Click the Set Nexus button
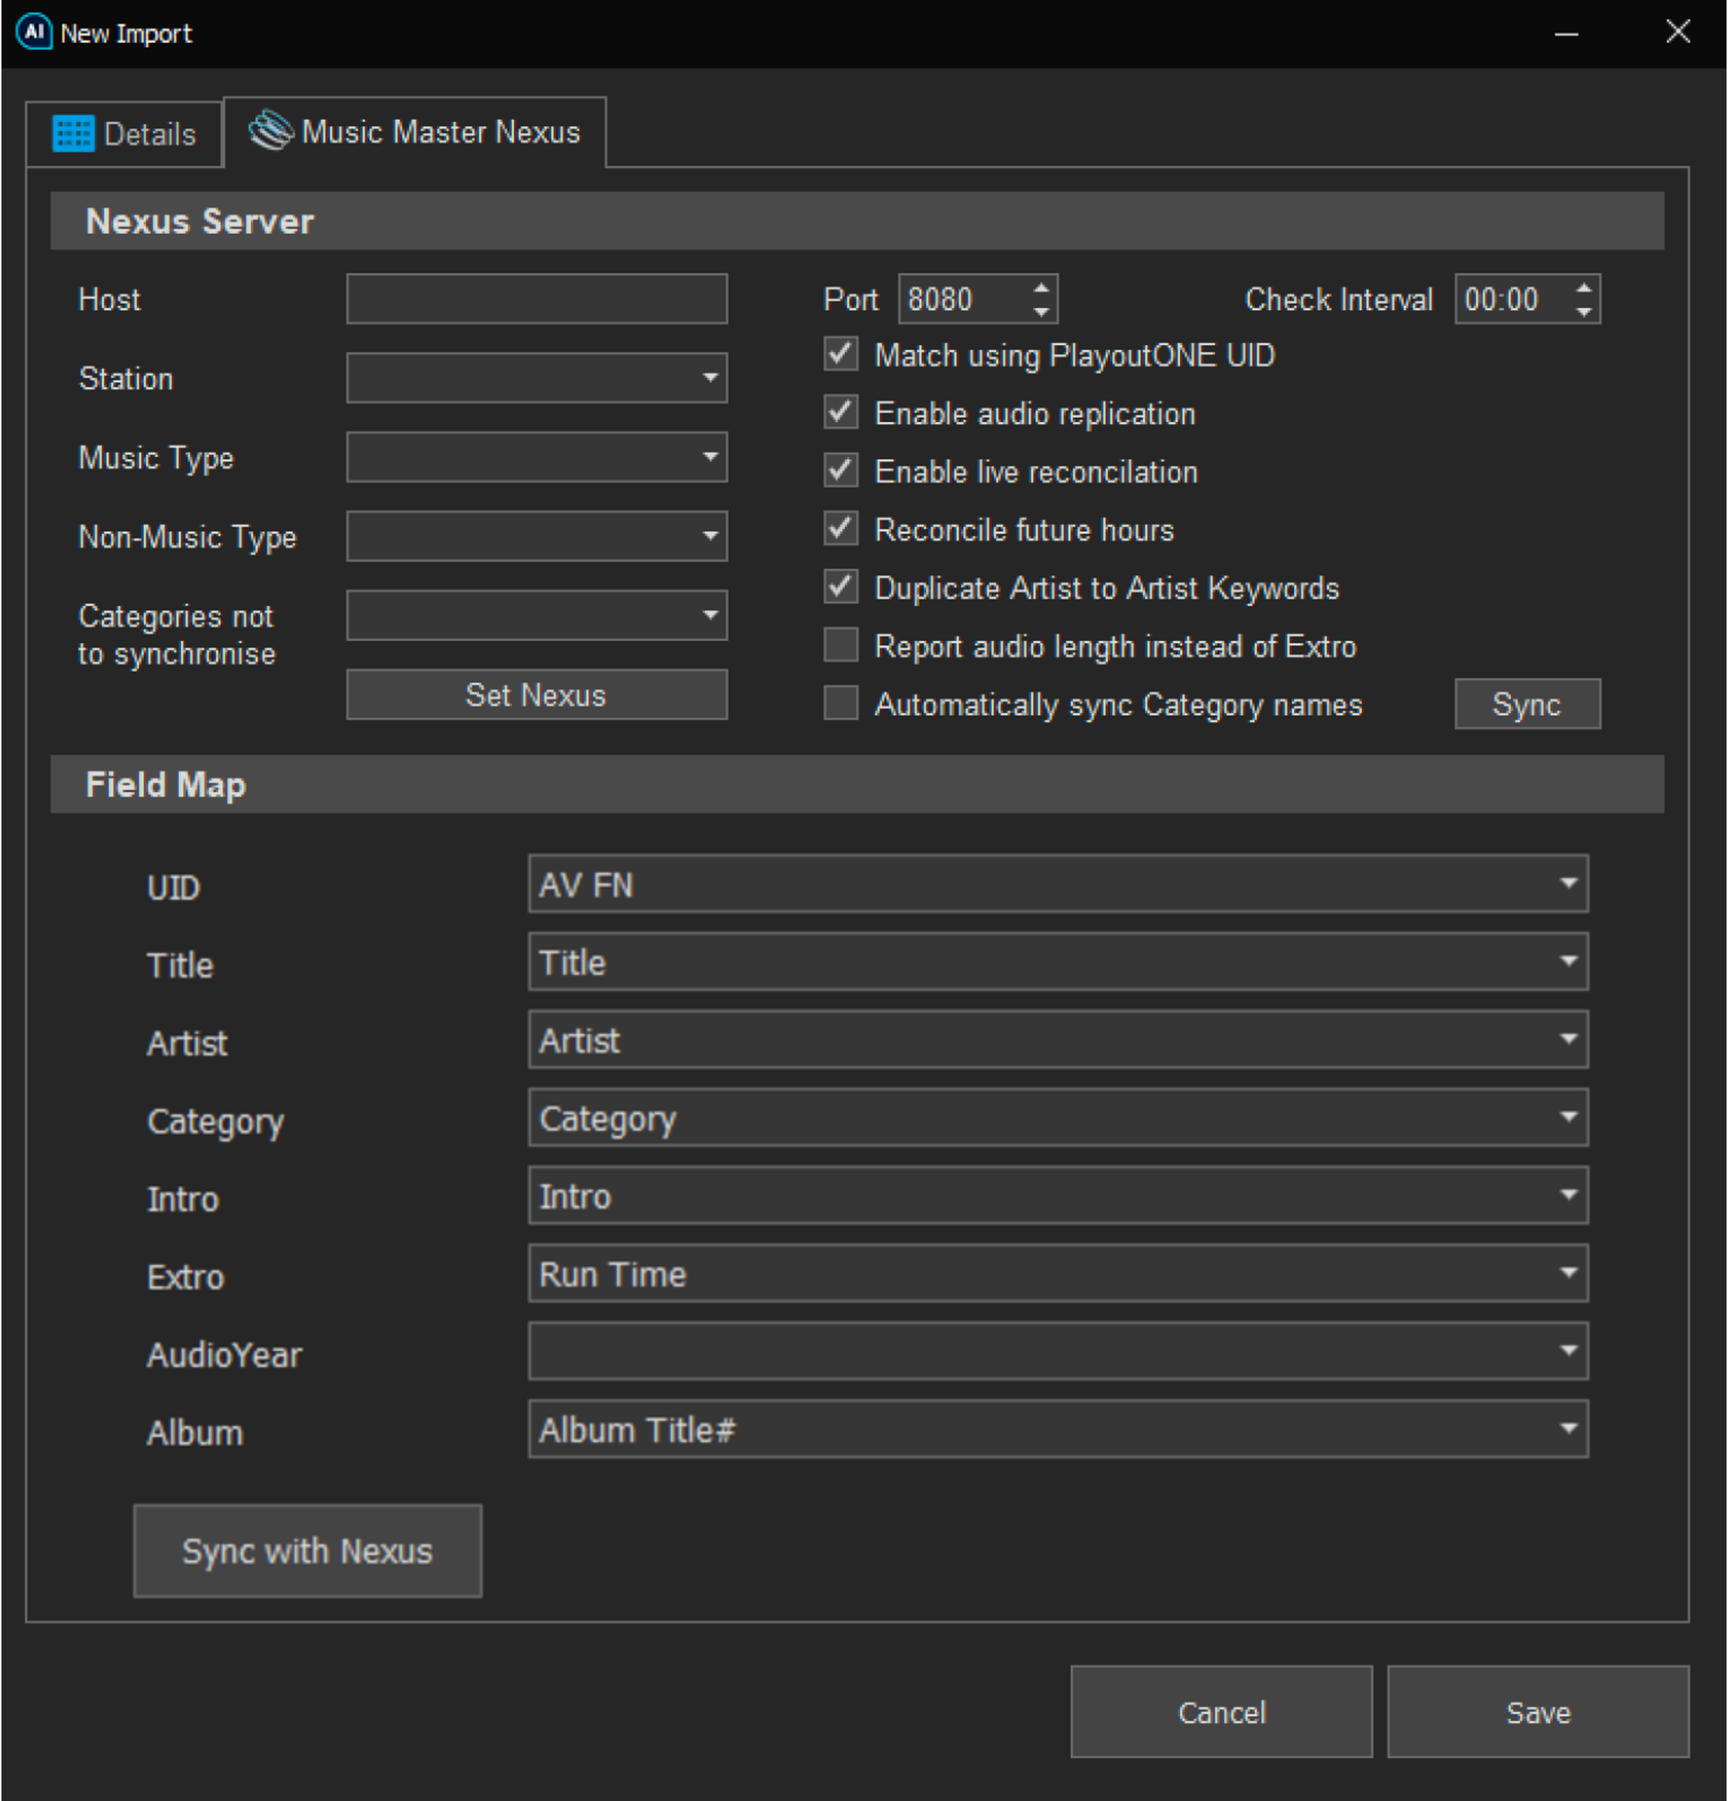 pos(536,693)
